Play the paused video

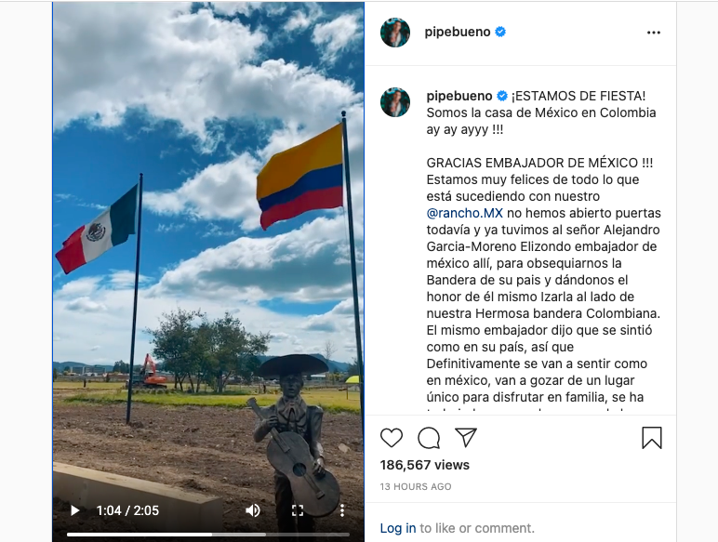coord(74,510)
